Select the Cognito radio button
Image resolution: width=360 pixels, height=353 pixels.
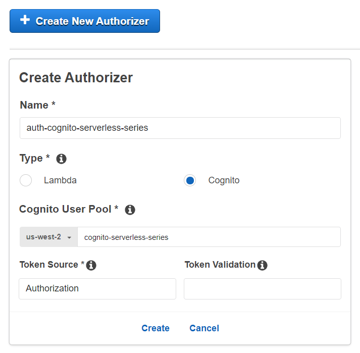(x=190, y=180)
